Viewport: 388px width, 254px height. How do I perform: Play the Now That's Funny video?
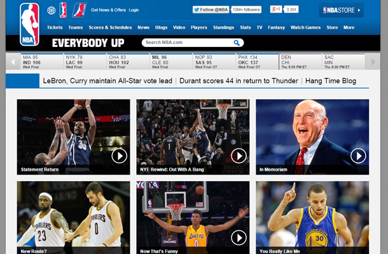point(239,237)
